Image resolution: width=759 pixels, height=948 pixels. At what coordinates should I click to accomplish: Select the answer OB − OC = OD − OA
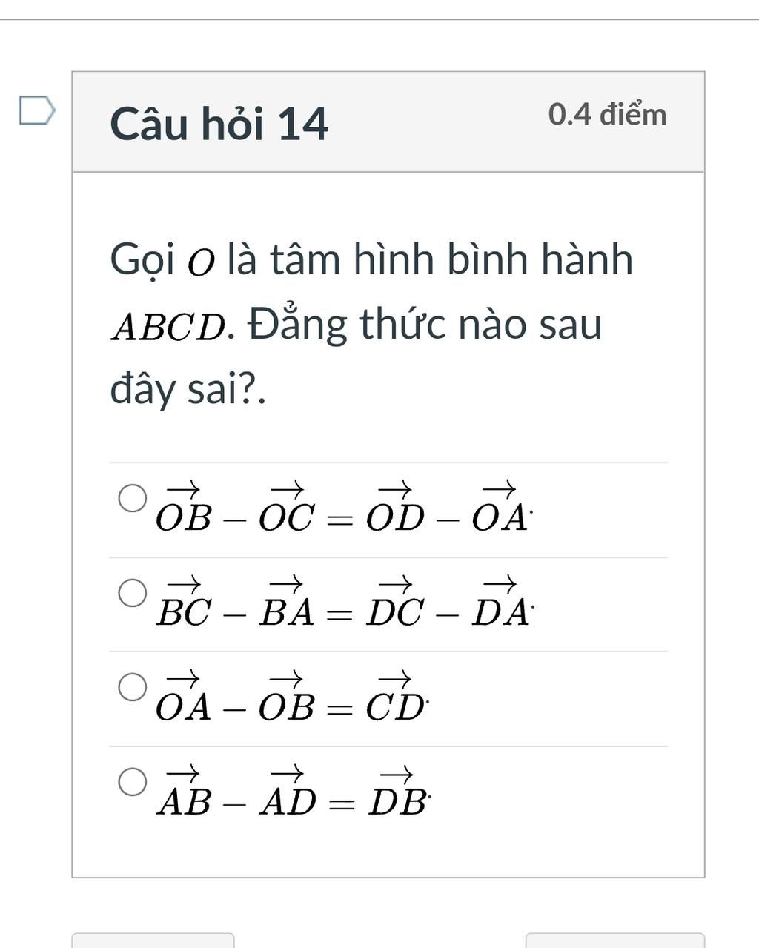click(x=133, y=499)
